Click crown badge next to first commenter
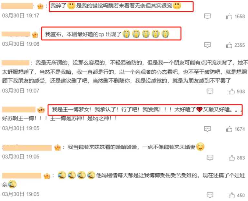The image size is (248, 201). pyautogui.click(x=40, y=6)
